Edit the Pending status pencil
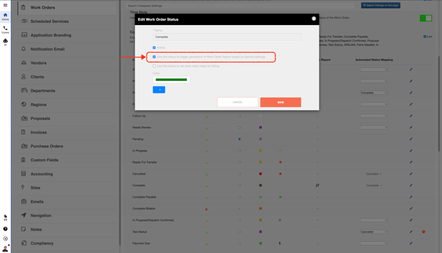Screen dimensions: 442x253 (411, 139)
